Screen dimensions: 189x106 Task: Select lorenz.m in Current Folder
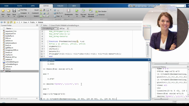[9, 52]
